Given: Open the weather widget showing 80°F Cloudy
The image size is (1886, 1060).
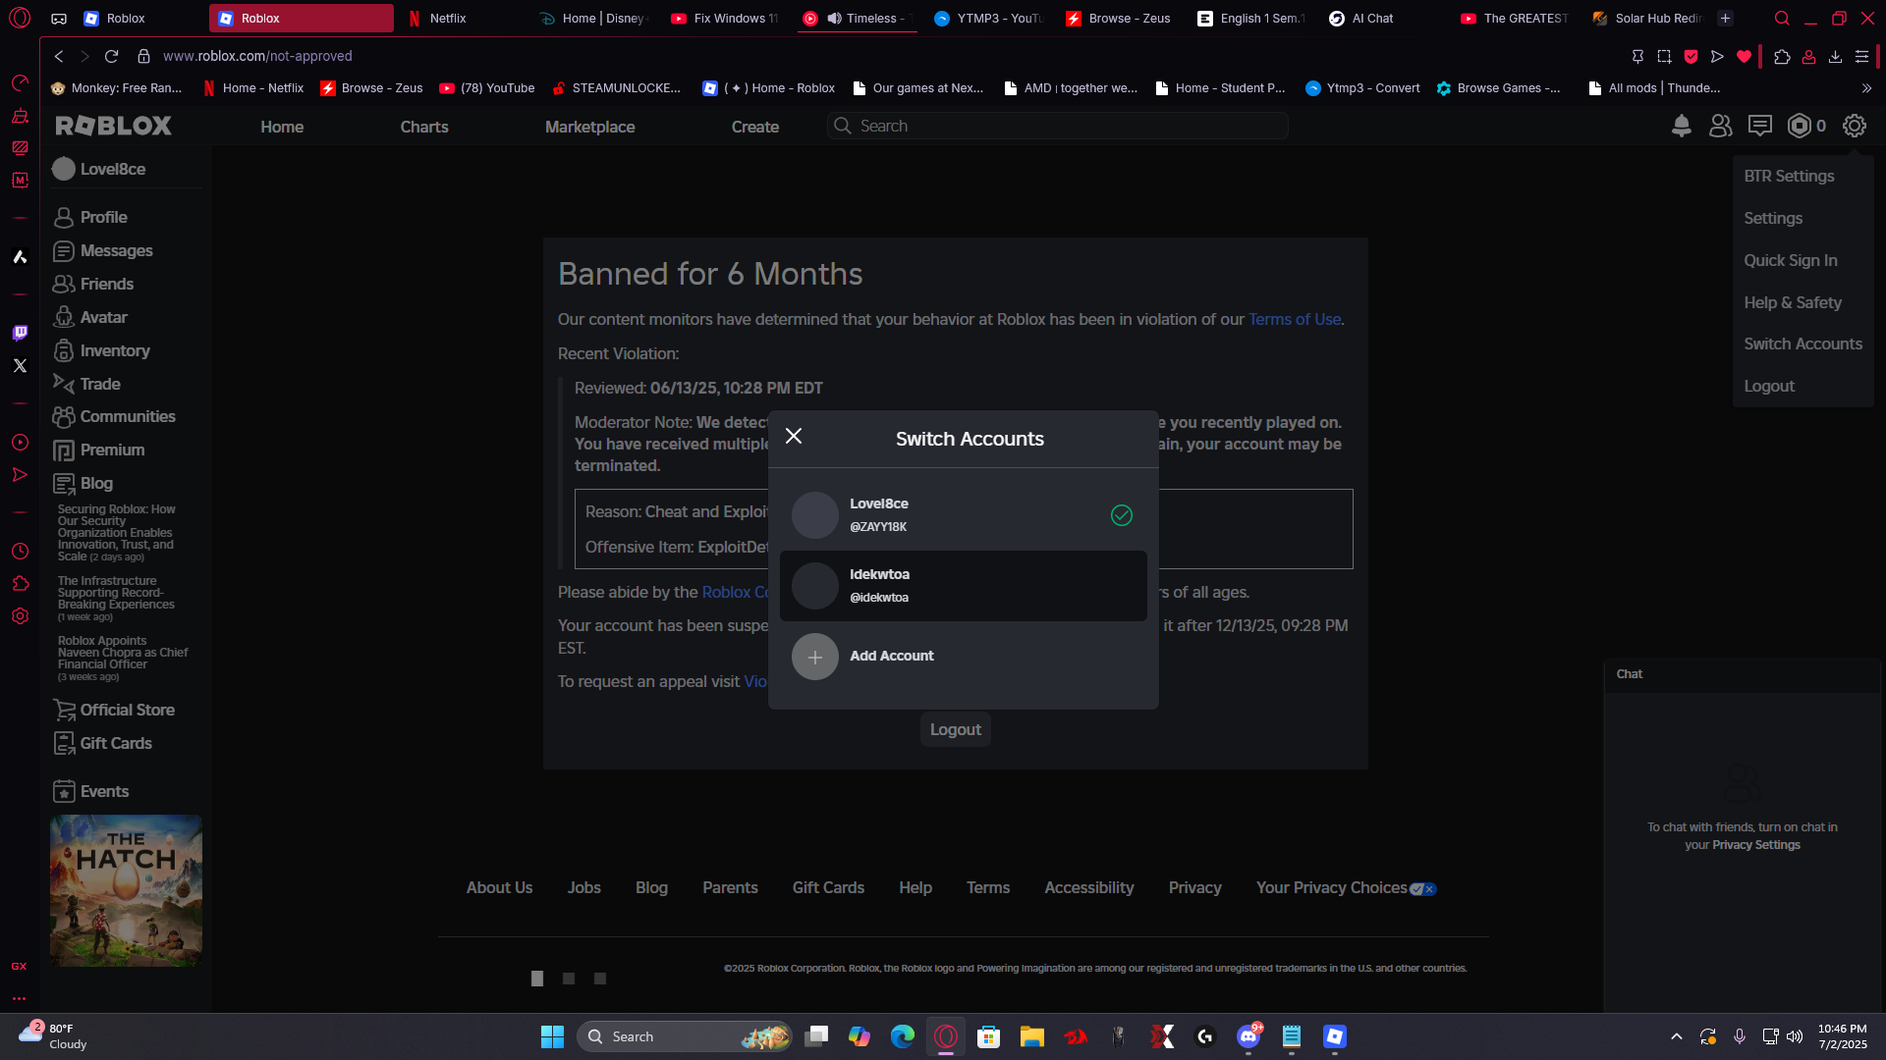Looking at the screenshot, I should coord(55,1036).
